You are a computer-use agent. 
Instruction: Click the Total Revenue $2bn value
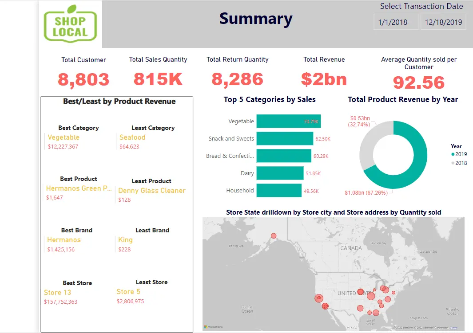point(324,79)
